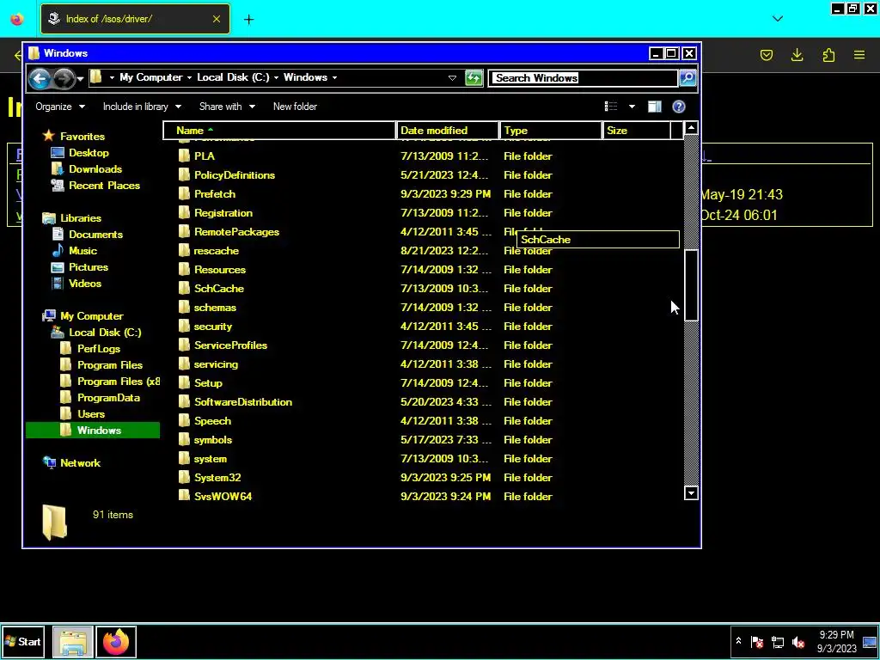Click the System32 folder icon
This screenshot has height=660, width=880.
(x=184, y=478)
